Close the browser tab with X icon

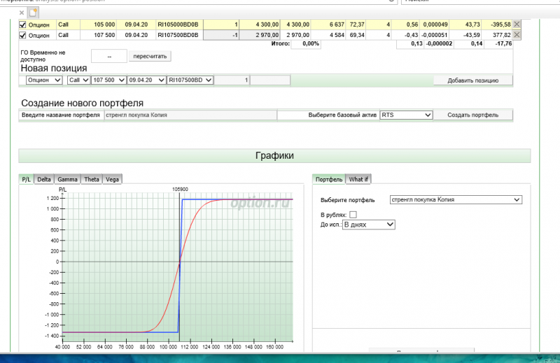(x=22, y=13)
